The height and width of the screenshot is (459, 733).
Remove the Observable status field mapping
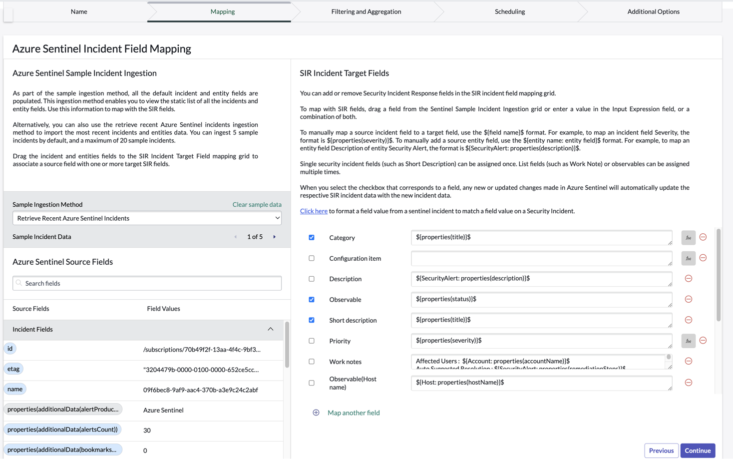pos(689,299)
